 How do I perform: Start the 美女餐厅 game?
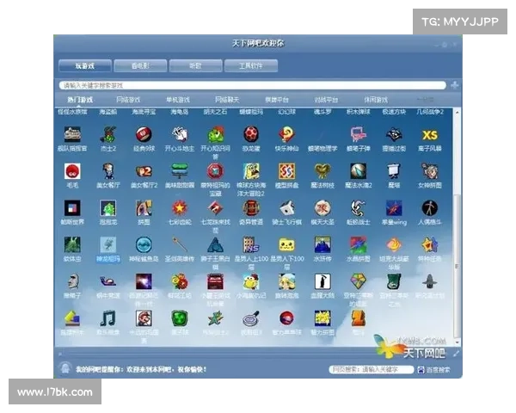108,171
